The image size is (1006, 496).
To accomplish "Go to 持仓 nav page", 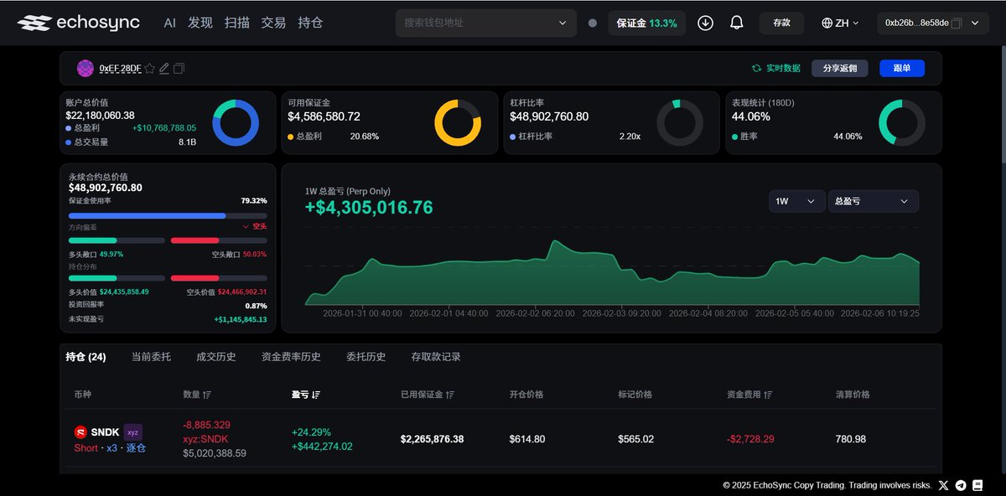I will [x=310, y=23].
